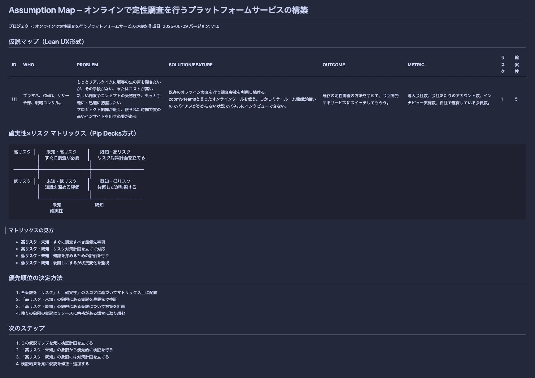
Task: Click the PROBLEM column header
Action: (87, 65)
